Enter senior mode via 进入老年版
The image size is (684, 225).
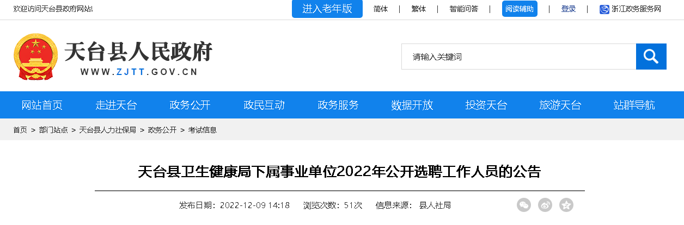327,9
